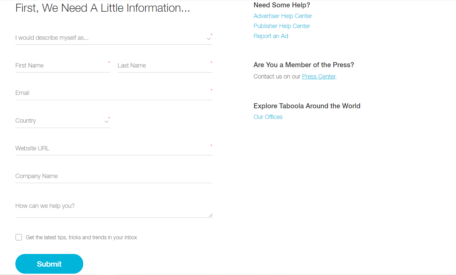Click the 'First, We Need A Little Information' heading
Screen dimensions: 456x275
click(103, 8)
